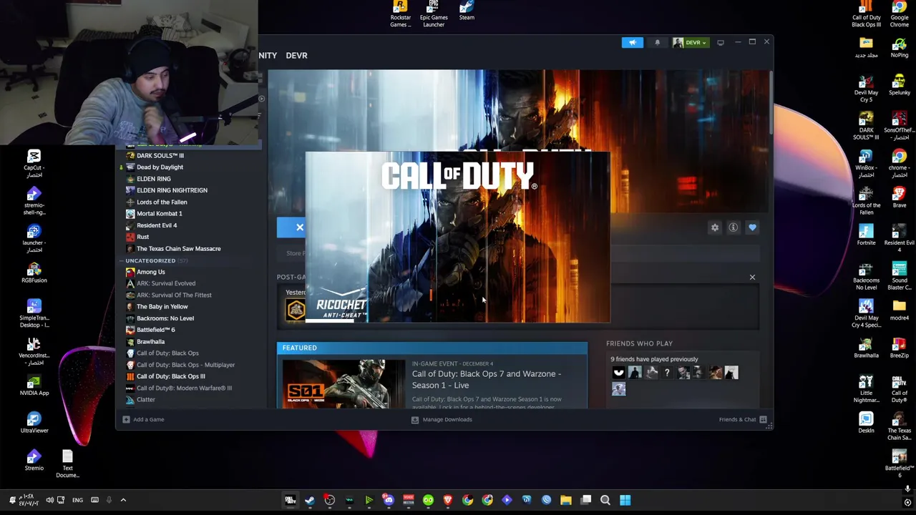
Task: Open Steam announcements megaphone button
Action: click(633, 42)
